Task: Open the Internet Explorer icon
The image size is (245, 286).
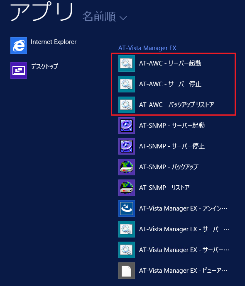Action: (19, 46)
